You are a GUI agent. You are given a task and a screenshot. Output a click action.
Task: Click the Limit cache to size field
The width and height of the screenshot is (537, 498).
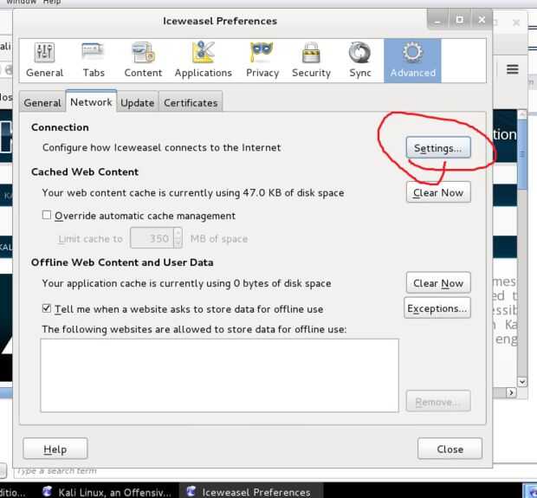pos(152,238)
